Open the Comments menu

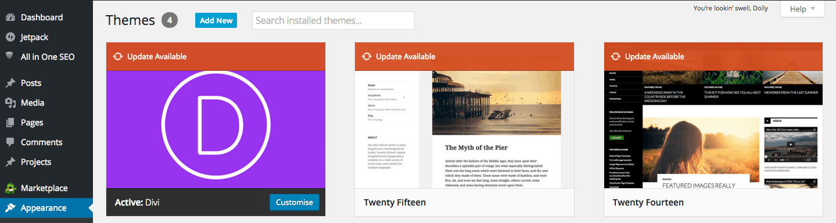point(46,142)
